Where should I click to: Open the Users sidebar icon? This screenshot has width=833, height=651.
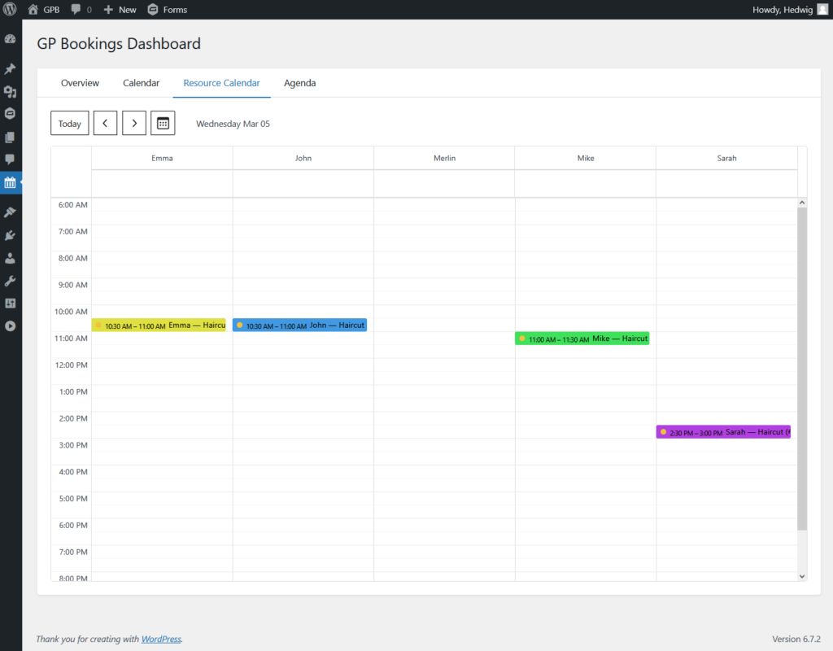[x=10, y=258]
